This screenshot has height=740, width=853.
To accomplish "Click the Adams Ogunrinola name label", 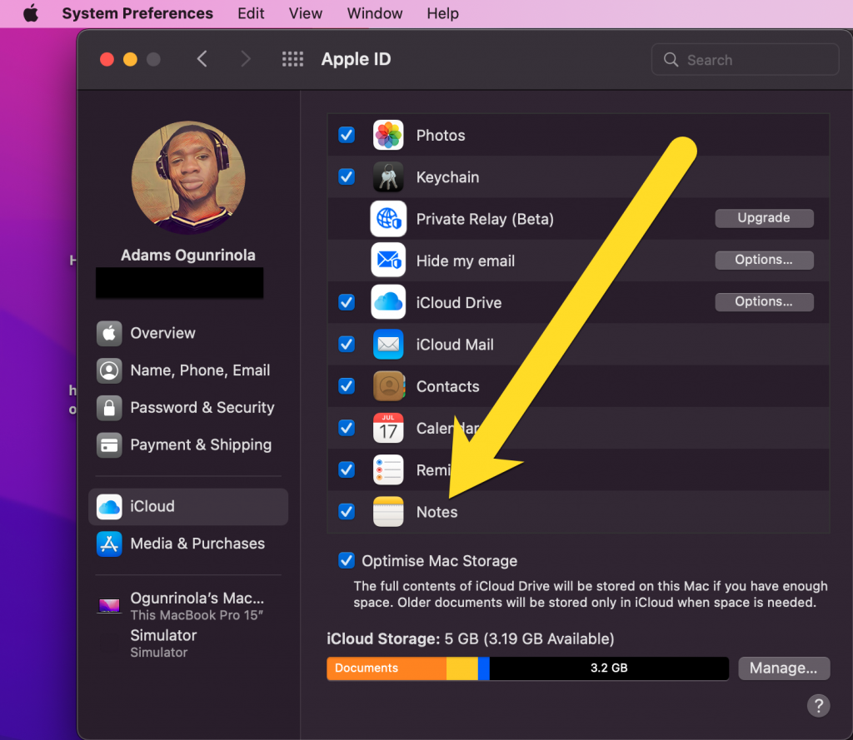I will click(188, 255).
